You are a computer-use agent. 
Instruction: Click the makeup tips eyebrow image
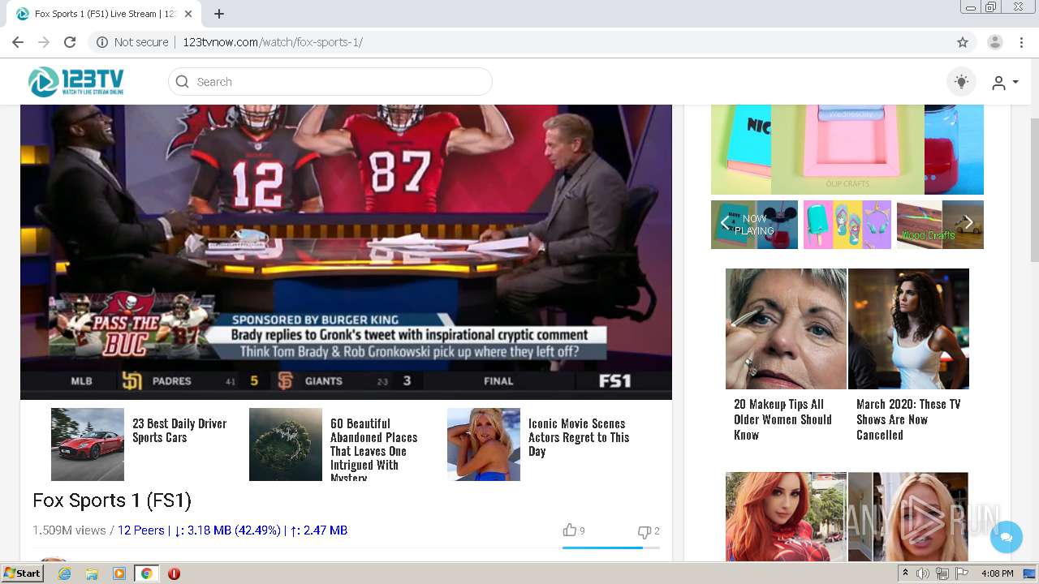(786, 328)
